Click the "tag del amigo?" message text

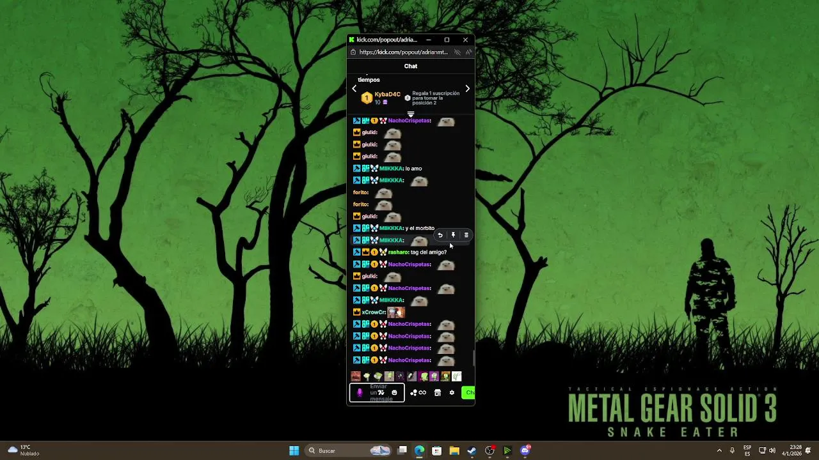pos(429,252)
